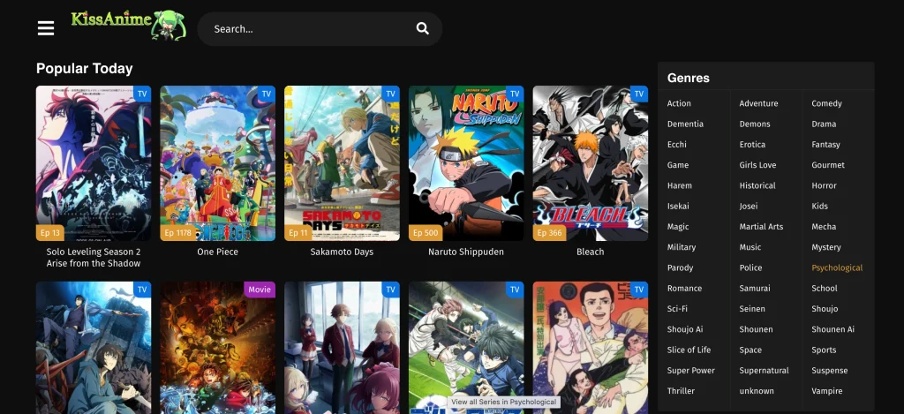This screenshot has height=414, width=904.
Task: Select the Adventure genre
Action: click(758, 104)
